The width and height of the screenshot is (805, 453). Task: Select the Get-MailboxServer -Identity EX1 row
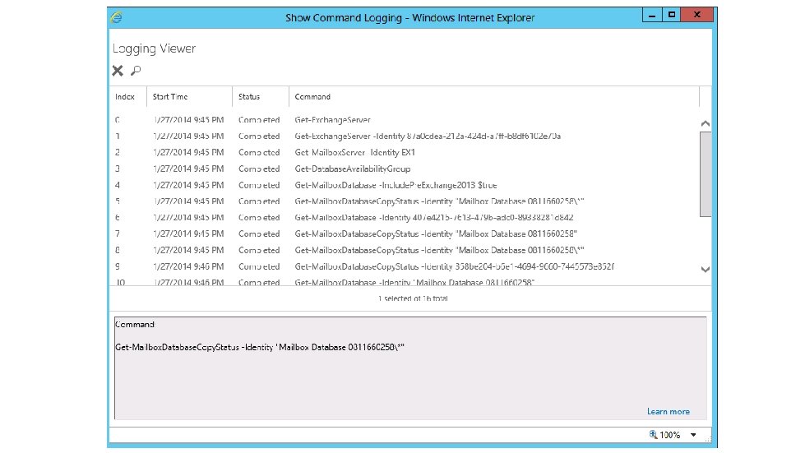pyautogui.click(x=405, y=152)
